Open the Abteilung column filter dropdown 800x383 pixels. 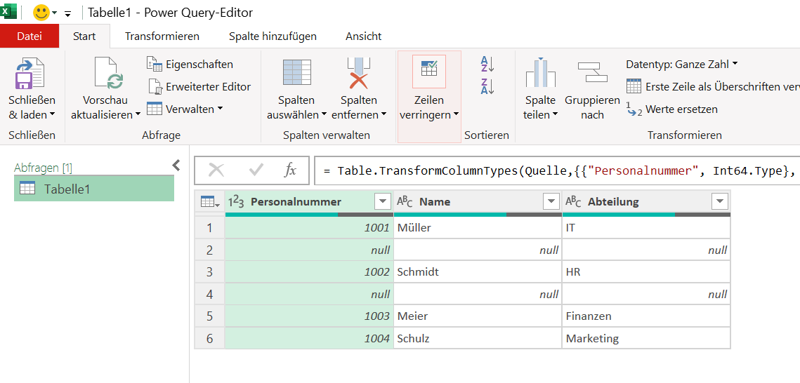[x=719, y=202]
